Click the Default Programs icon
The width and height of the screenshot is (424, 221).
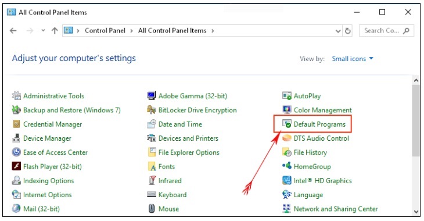pyautogui.click(x=286, y=124)
